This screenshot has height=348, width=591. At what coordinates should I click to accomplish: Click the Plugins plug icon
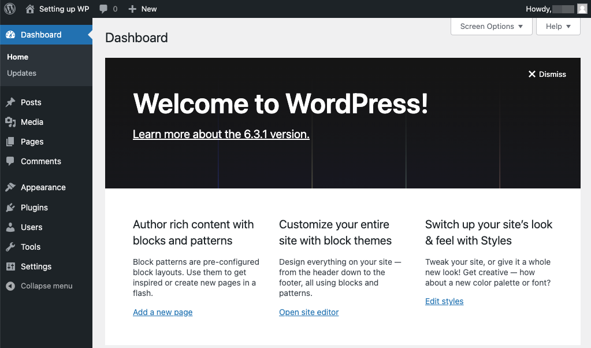point(10,208)
